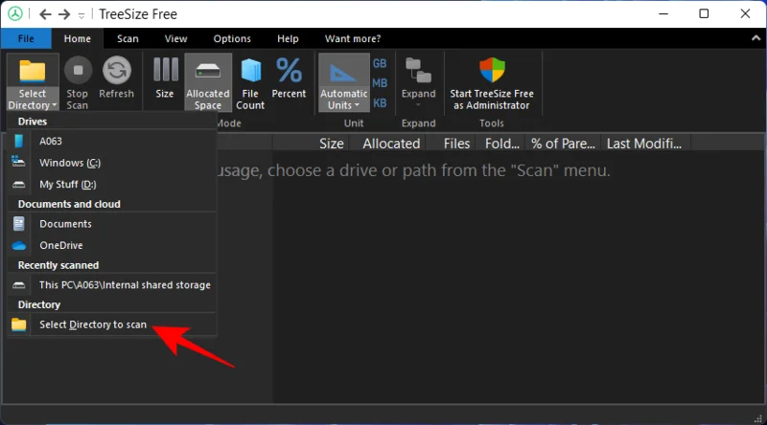Choose Documents from the dropdown list
The image size is (767, 425).
pyautogui.click(x=112, y=224)
